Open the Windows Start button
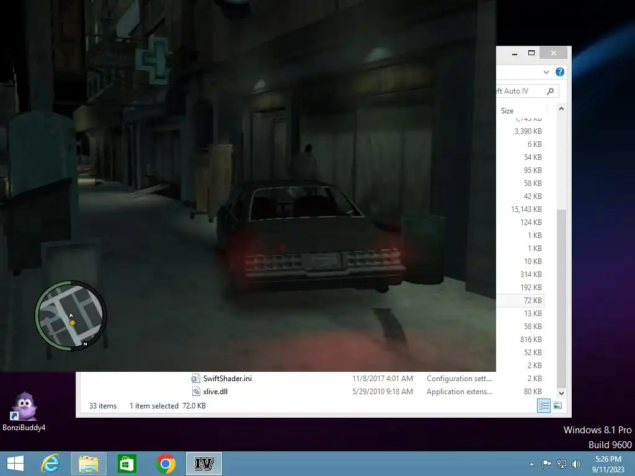The width and height of the screenshot is (635, 476). (x=16, y=464)
